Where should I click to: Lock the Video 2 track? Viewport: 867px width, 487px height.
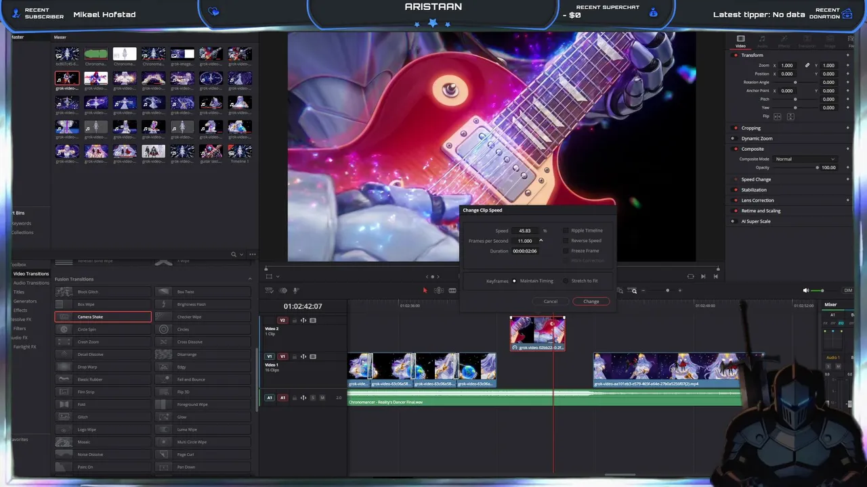[x=294, y=320]
